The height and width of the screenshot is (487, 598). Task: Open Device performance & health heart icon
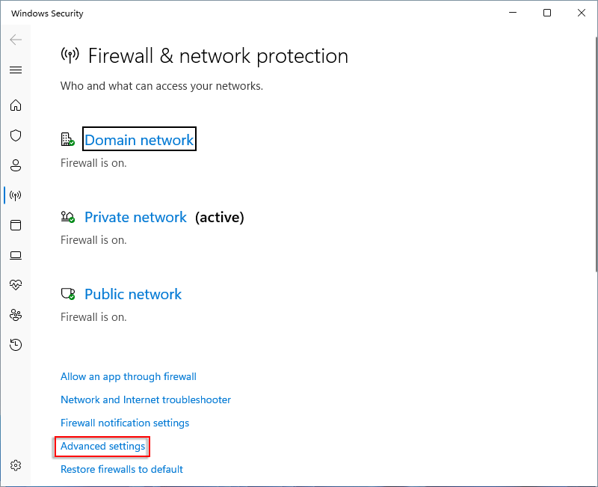(16, 285)
